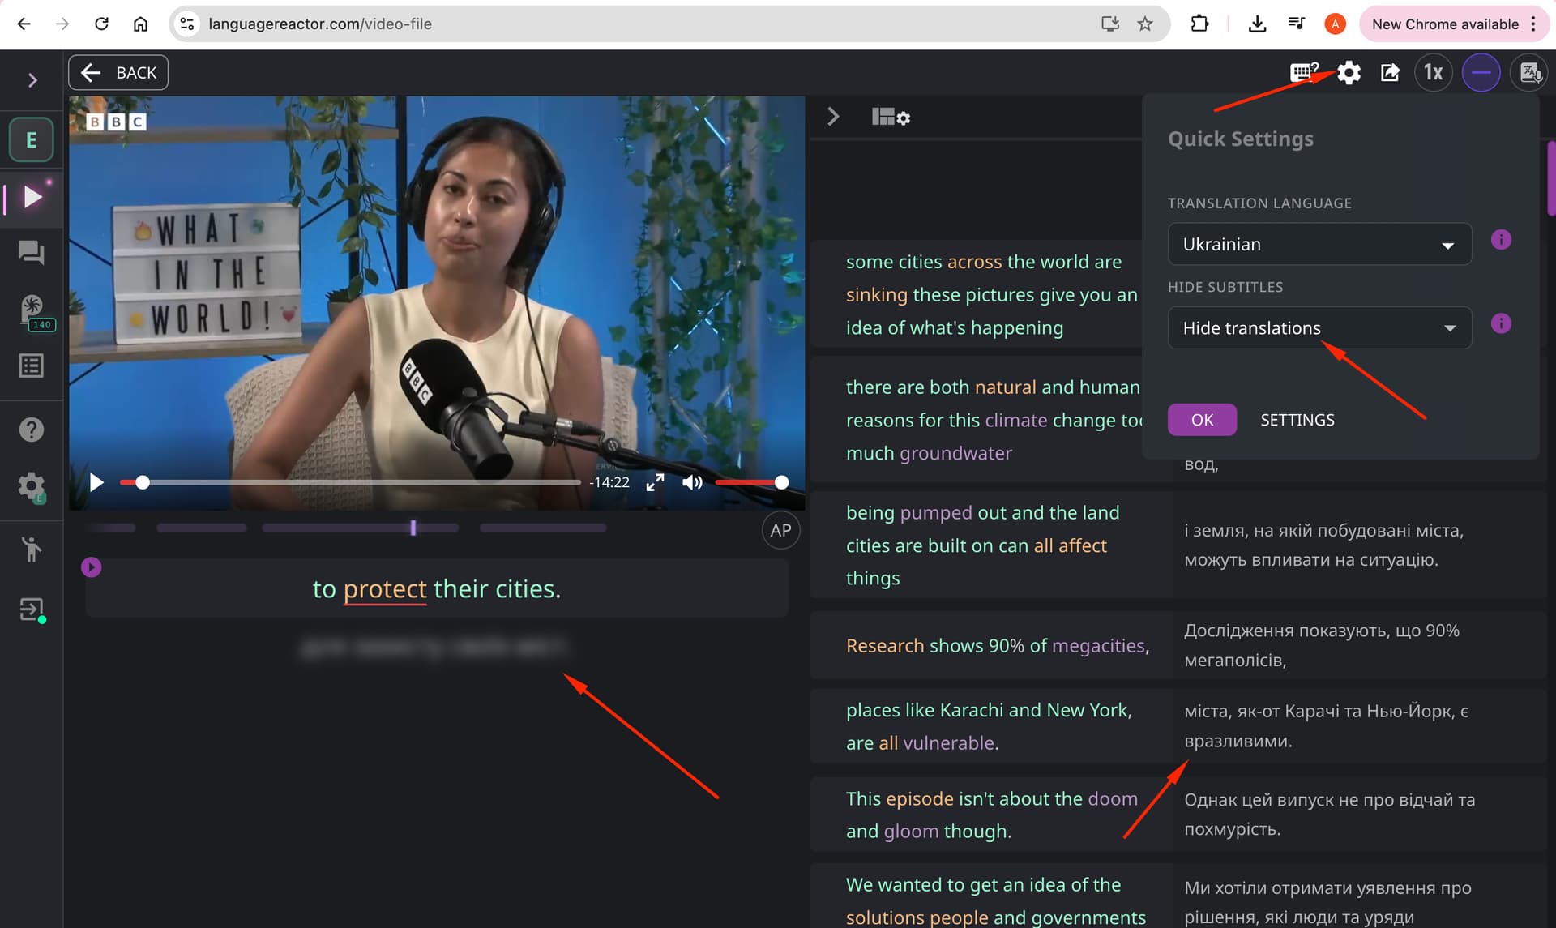Open the Hide translations dropdown
The width and height of the screenshot is (1556, 928).
(1319, 328)
